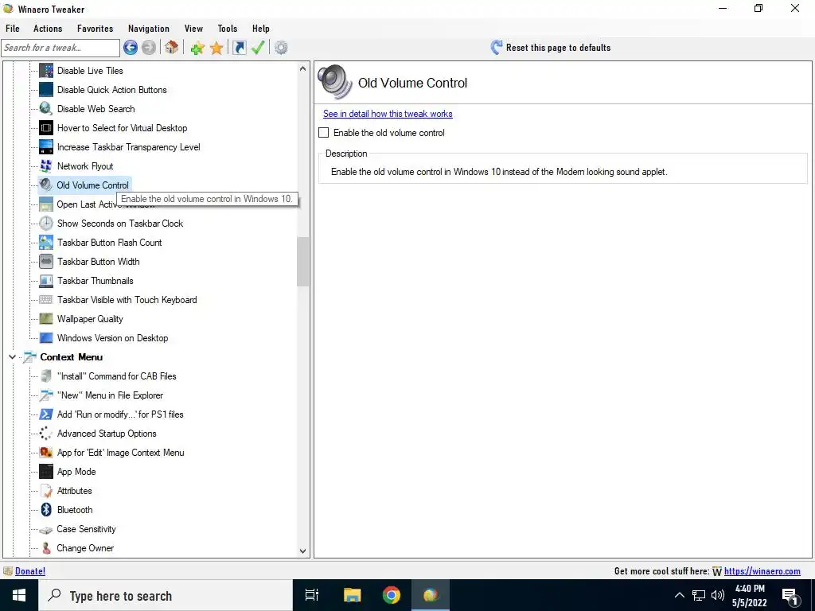Open the View menu

pyautogui.click(x=193, y=29)
